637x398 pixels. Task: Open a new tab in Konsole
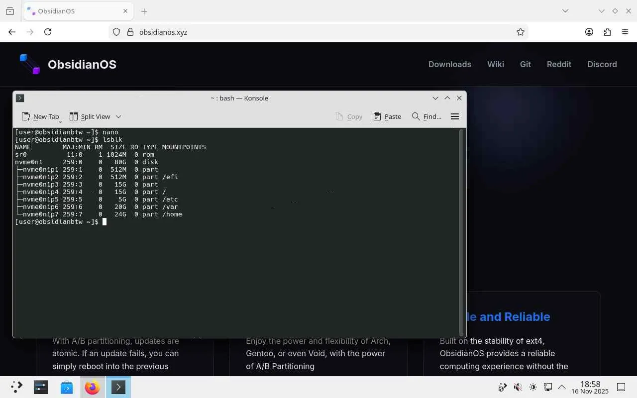pos(40,116)
